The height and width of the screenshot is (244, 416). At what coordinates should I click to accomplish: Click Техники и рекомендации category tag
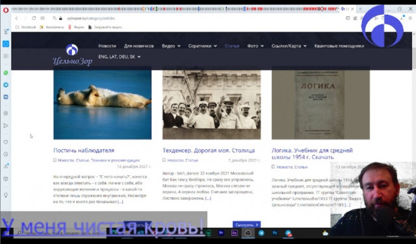pos(115,160)
